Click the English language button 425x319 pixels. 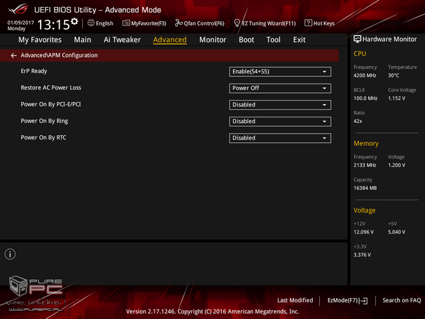coord(100,23)
